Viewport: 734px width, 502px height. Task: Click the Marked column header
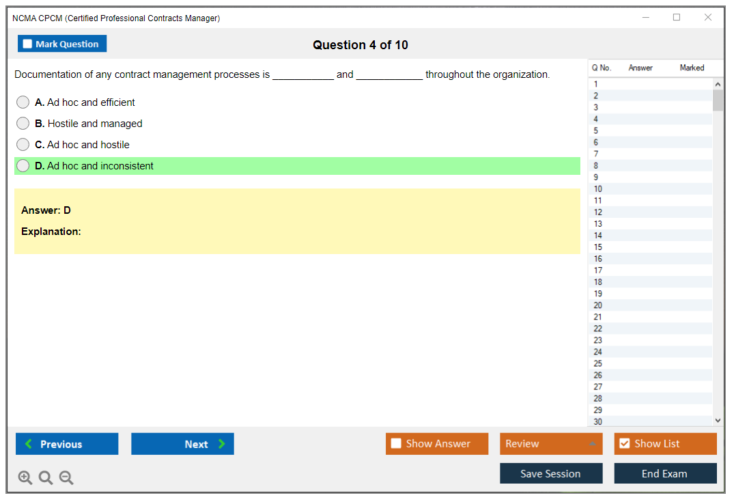tap(692, 68)
